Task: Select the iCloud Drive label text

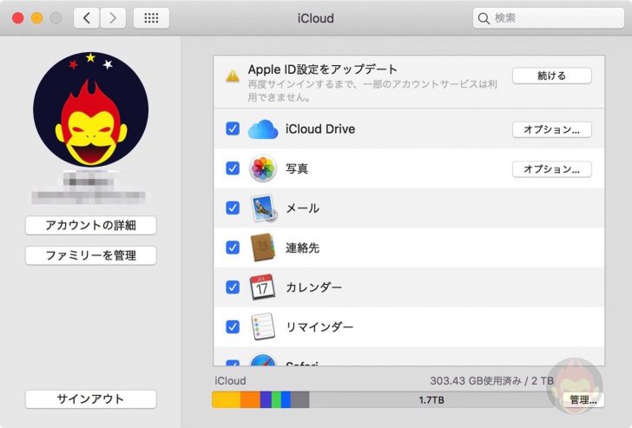Action: [x=320, y=129]
